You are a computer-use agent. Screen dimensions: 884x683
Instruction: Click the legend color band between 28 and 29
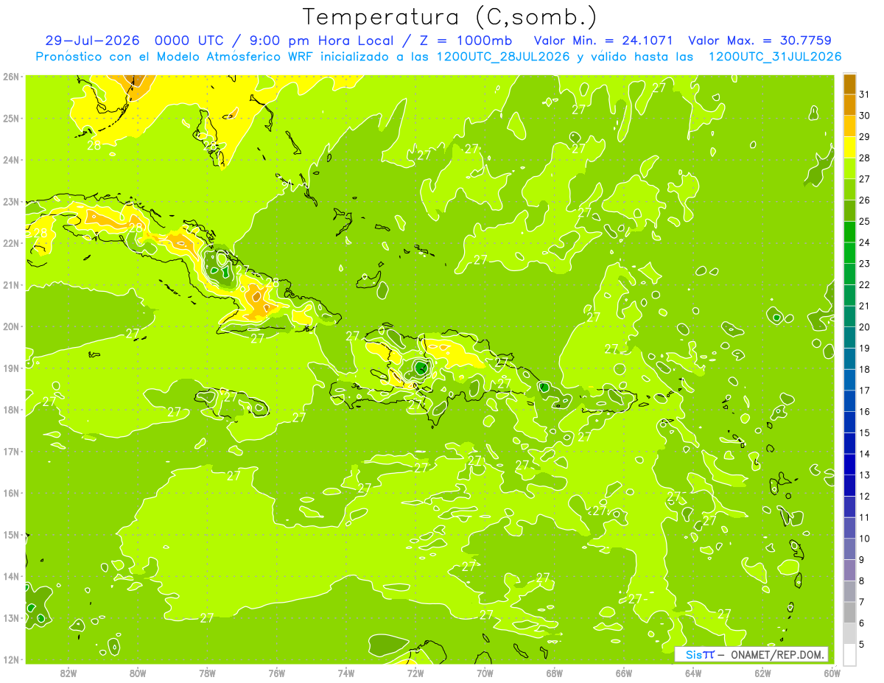[849, 147]
